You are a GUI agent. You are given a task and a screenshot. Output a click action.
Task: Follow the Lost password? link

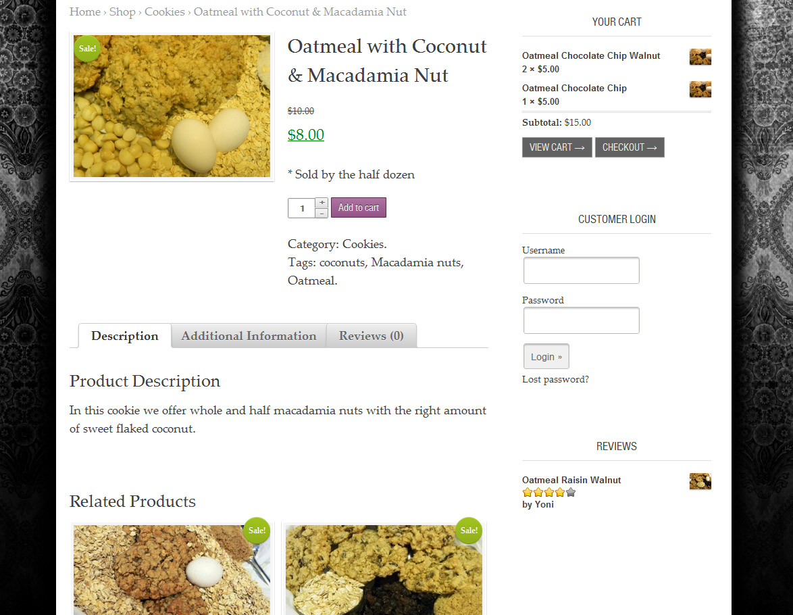555,379
